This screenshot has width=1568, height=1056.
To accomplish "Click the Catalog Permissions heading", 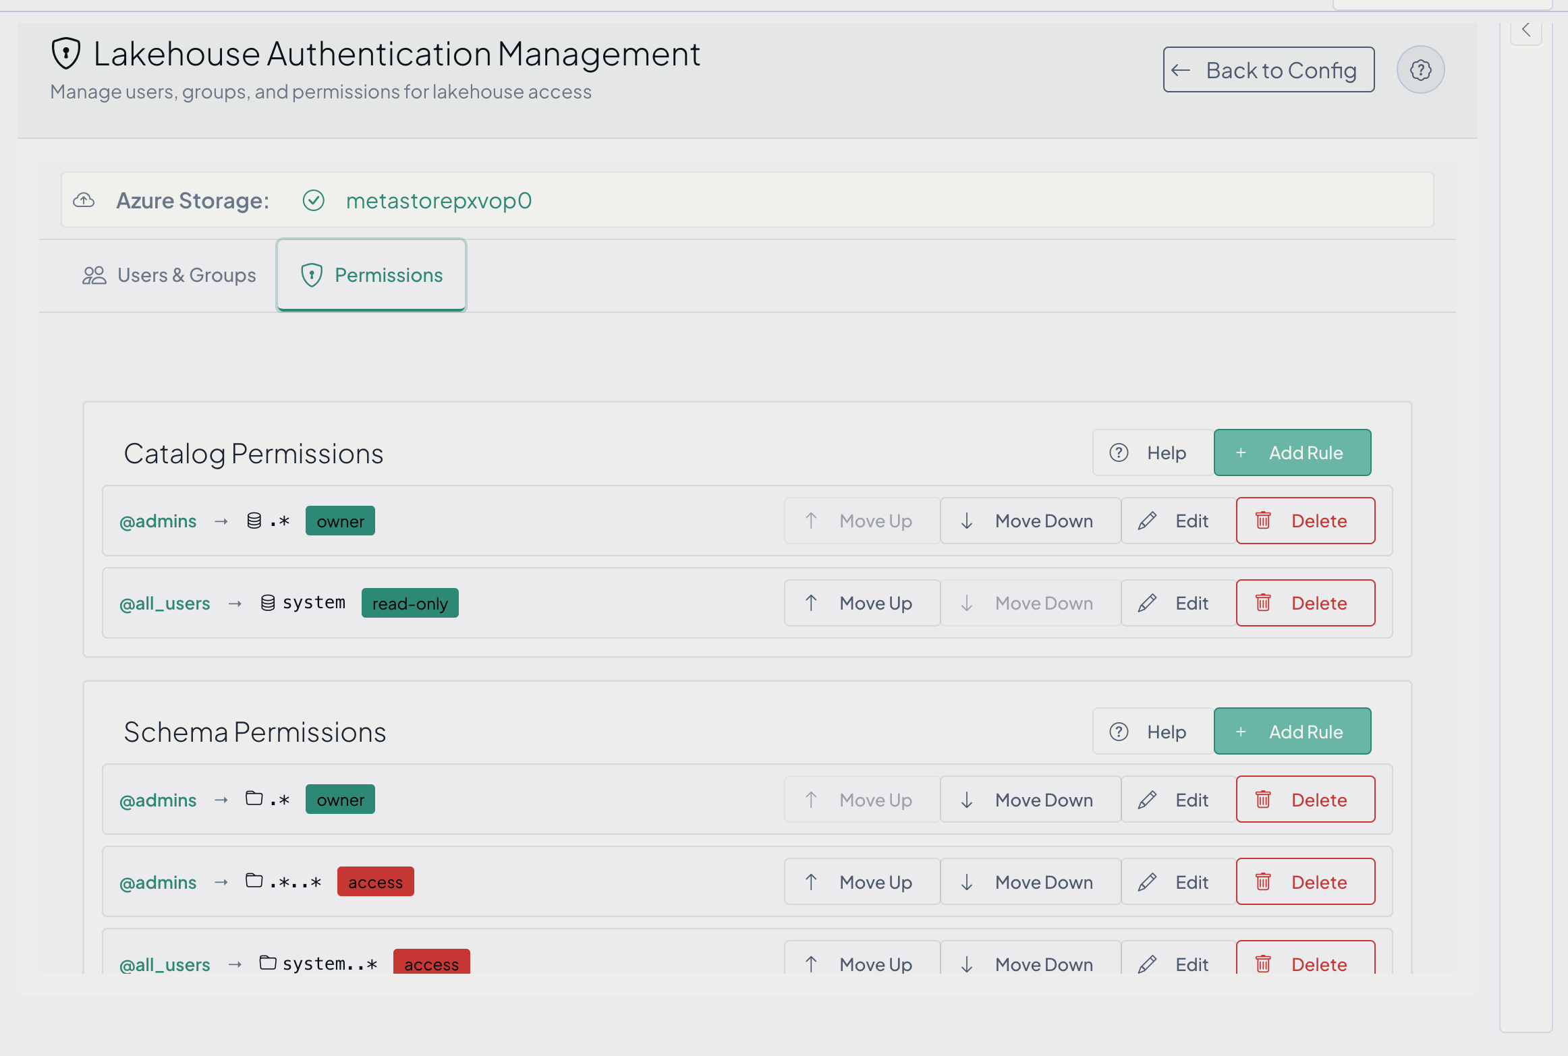I will [x=254, y=453].
